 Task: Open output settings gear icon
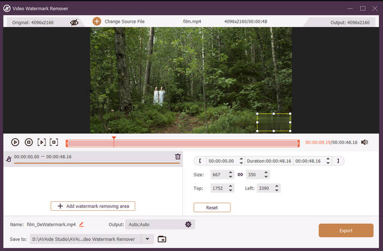(x=188, y=224)
